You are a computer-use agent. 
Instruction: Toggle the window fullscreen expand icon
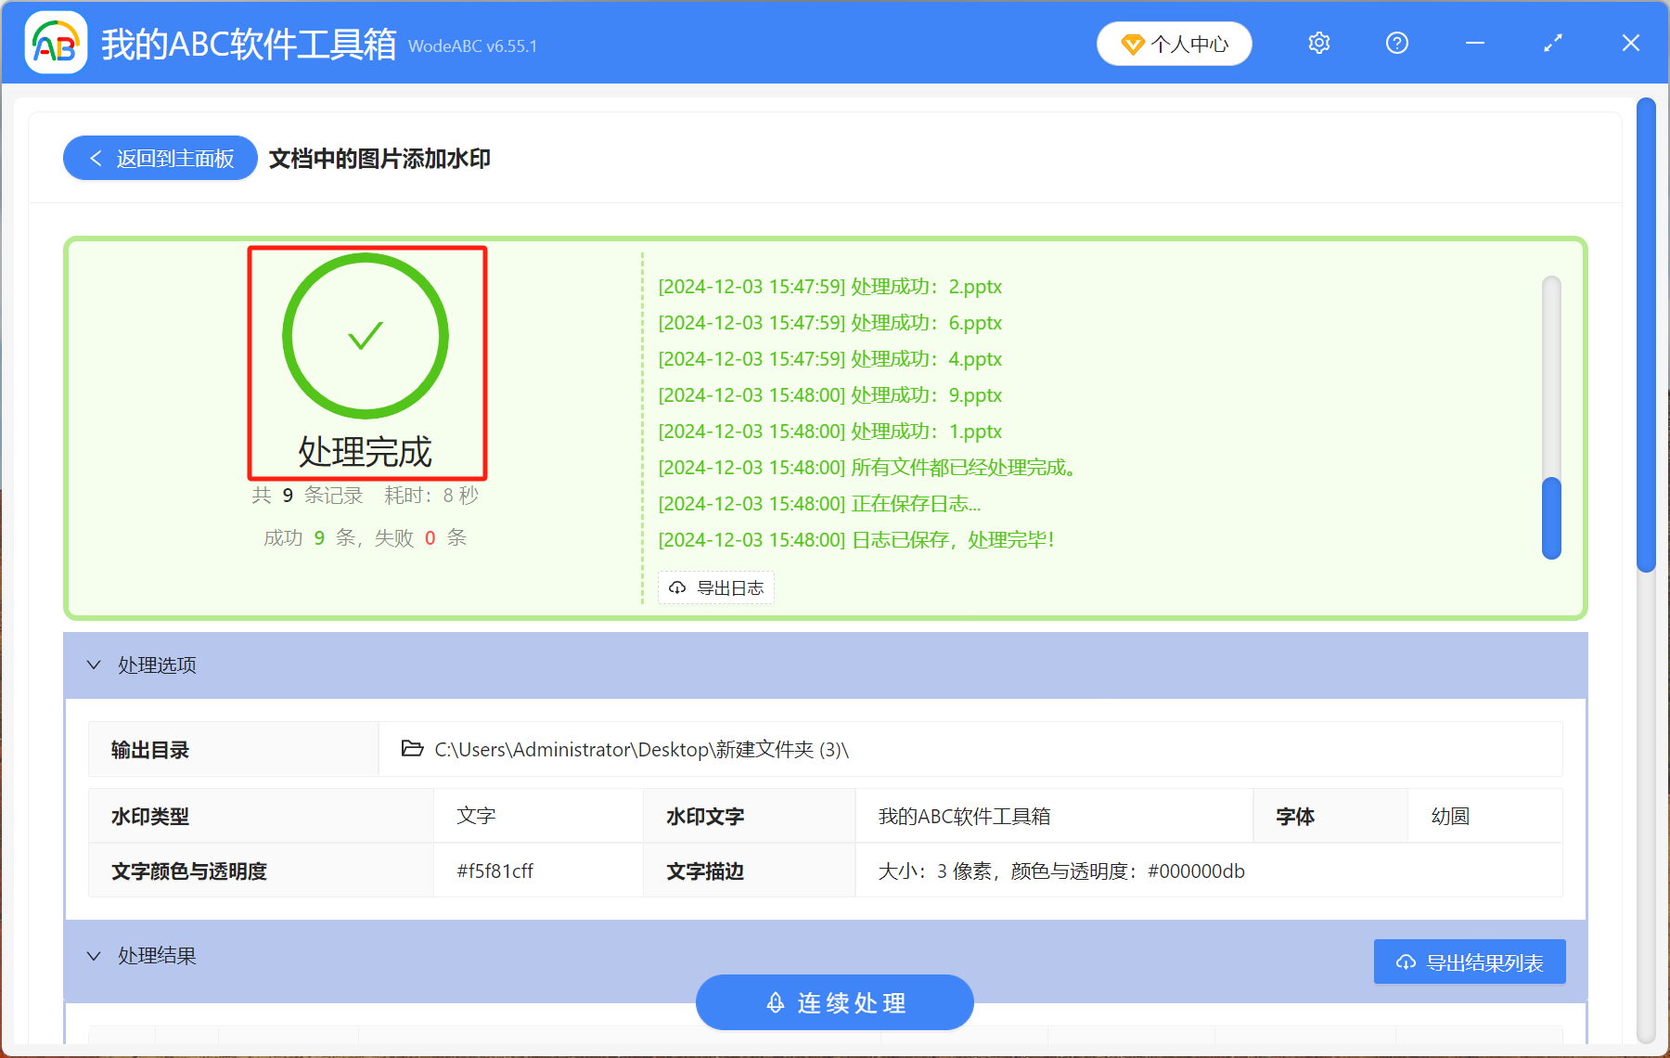click(1552, 43)
